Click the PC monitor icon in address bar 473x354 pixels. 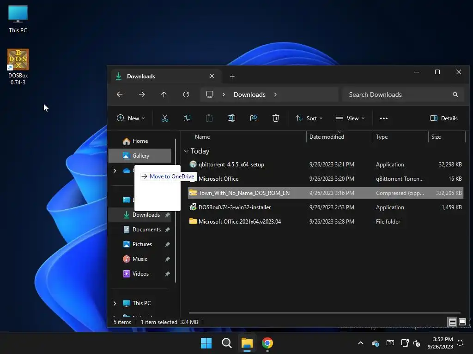210,94
